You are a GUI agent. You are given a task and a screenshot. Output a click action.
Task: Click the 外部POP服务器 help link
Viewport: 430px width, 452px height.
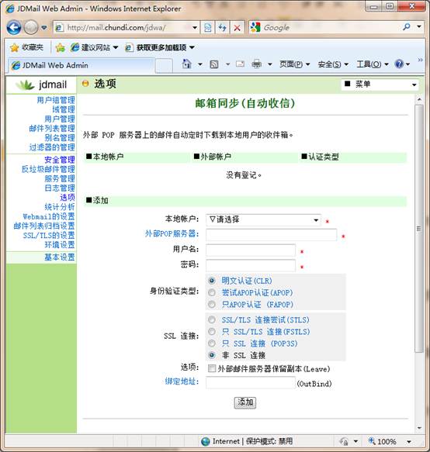[172, 234]
